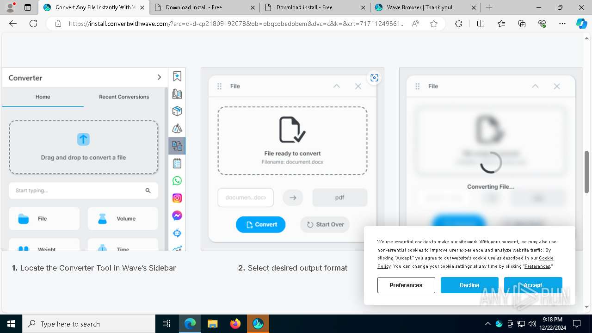Screen dimensions: 592x333
Task: Click the Drag and drop file area
Action: (83, 147)
